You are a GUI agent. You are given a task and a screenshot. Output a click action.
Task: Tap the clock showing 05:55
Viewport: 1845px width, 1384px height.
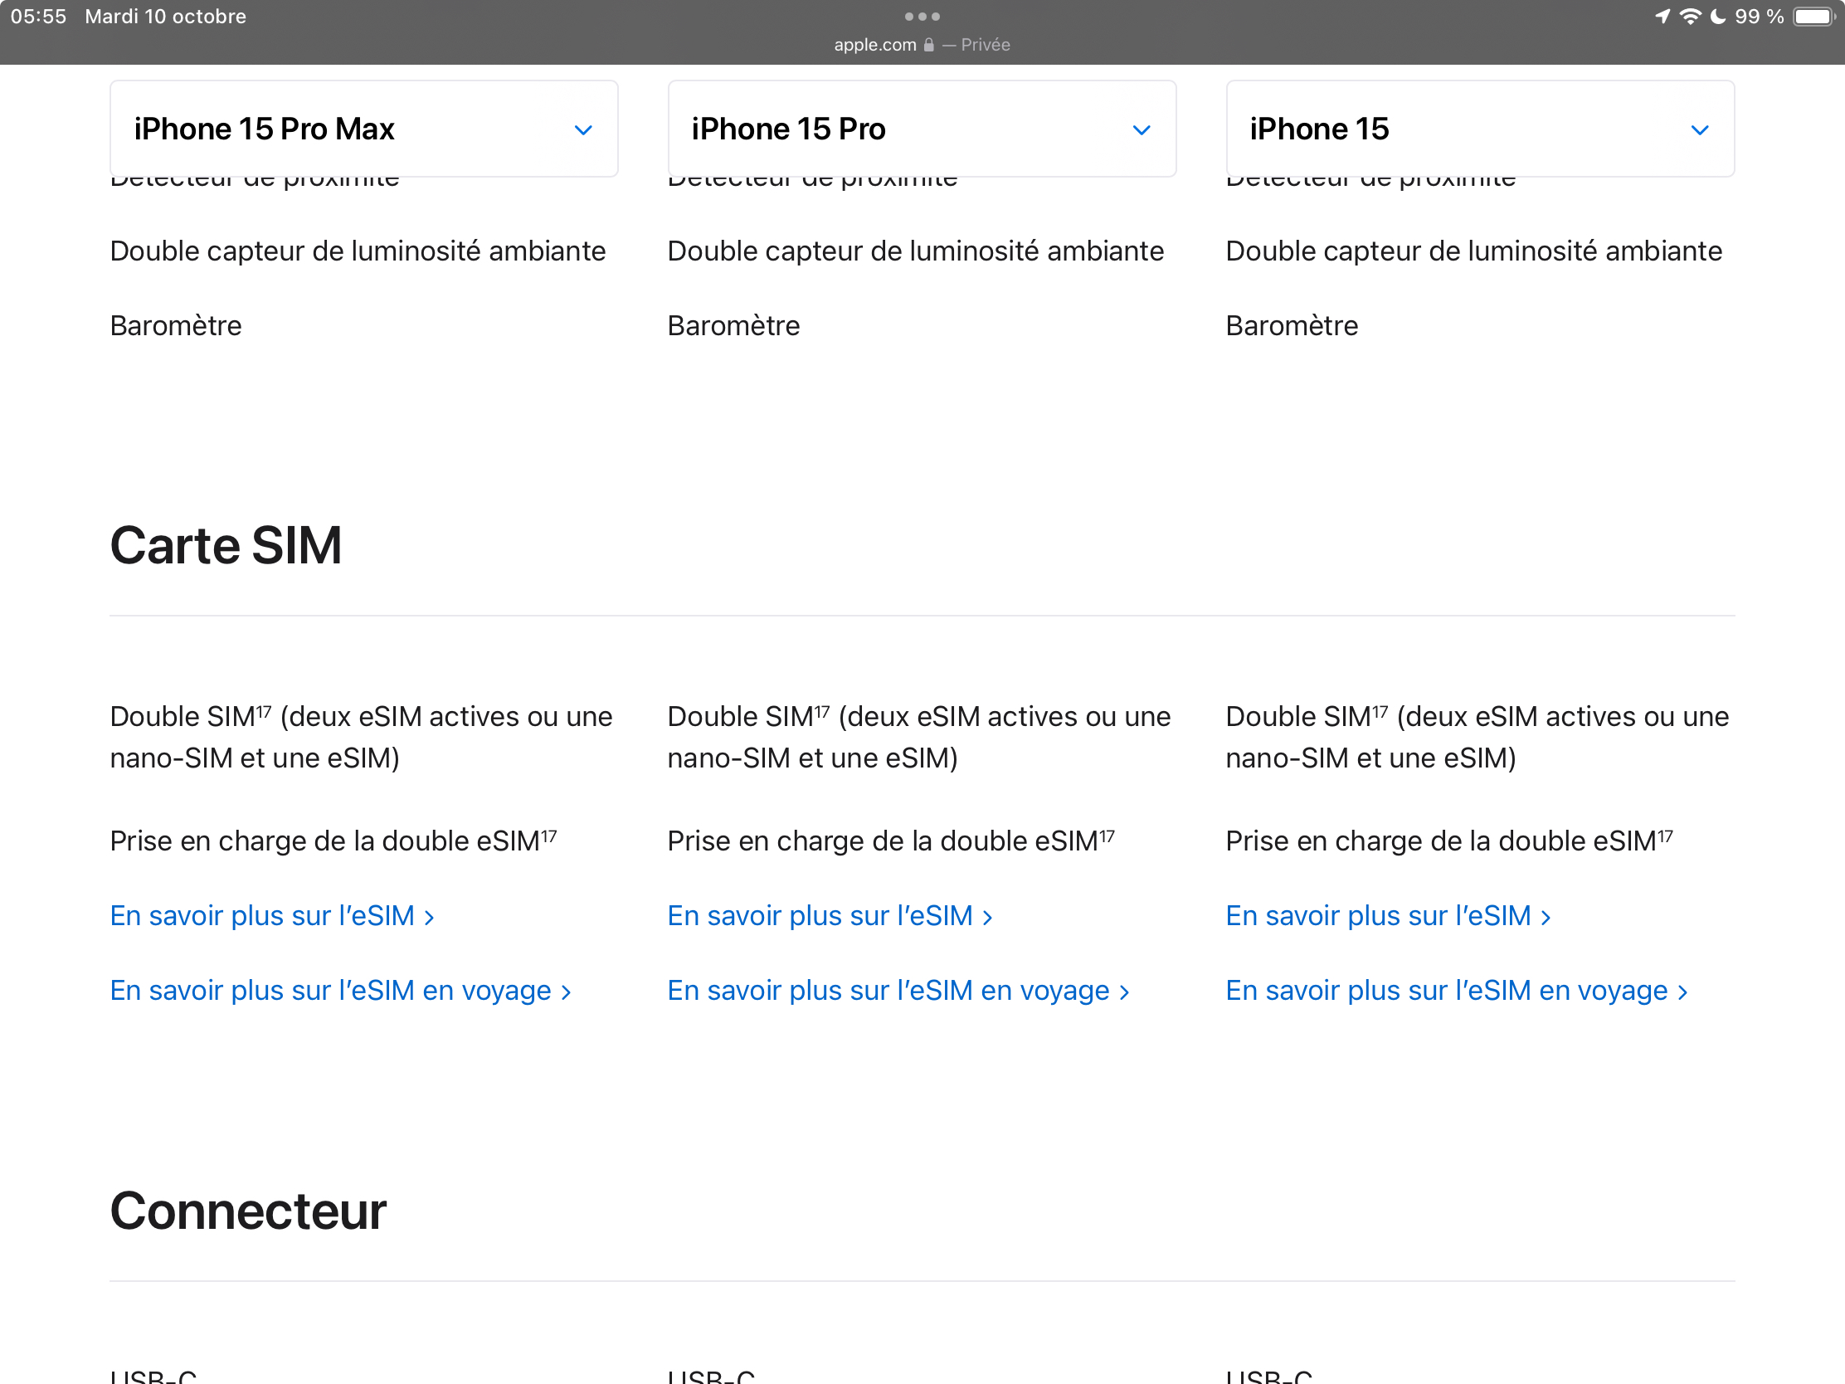point(38,17)
